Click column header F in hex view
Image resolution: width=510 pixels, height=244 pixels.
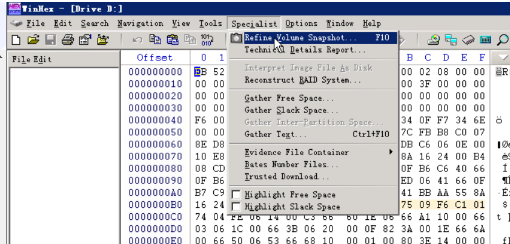(482, 58)
